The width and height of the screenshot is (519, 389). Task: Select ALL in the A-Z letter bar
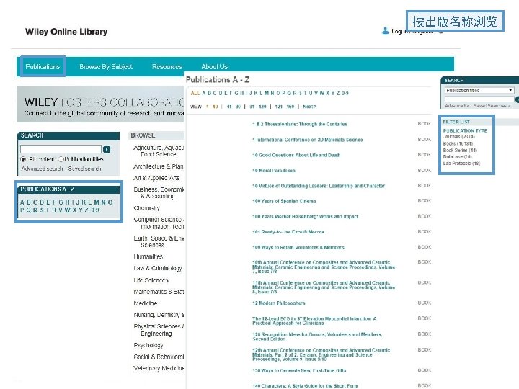pos(195,93)
